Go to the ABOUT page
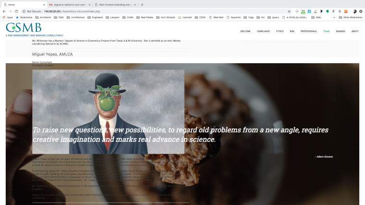This screenshot has width=365, height=205. pos(355,31)
